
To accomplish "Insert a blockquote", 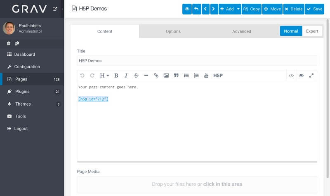I will (176, 76).
